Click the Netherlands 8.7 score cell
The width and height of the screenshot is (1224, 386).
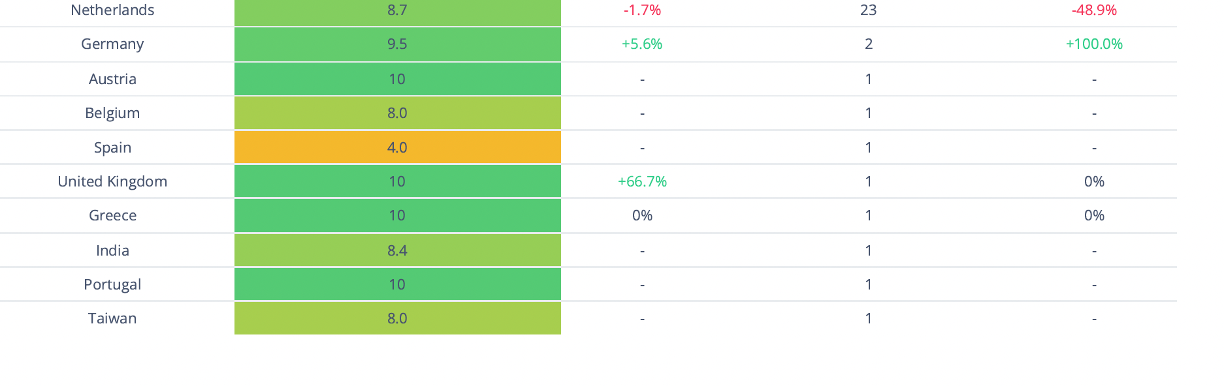[x=397, y=11]
